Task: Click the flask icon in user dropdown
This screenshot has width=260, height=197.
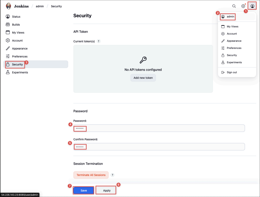Action: tap(223, 62)
